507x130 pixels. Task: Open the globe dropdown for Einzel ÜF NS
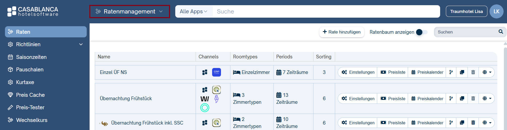point(487,72)
